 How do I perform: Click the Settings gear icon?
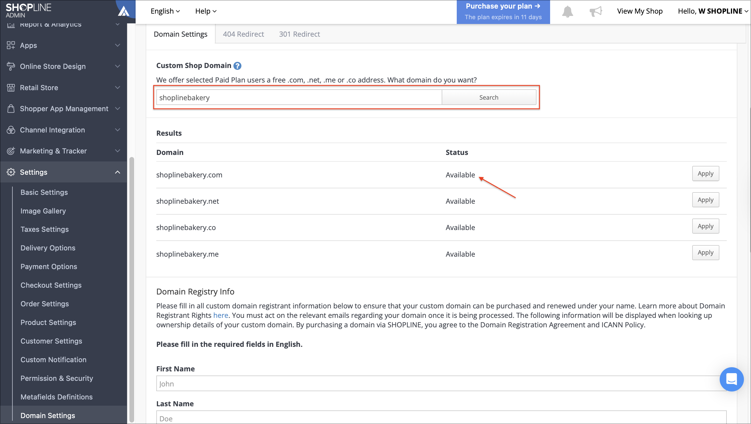point(11,172)
